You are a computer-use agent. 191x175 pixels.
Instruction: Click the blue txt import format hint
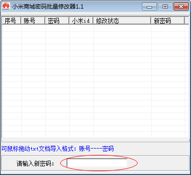[x=58, y=149]
